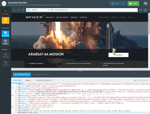This screenshot has height=114, width=150.
Task: Select the IMAGE RIA recorder tool
Action: pyautogui.click(x=5, y=42)
